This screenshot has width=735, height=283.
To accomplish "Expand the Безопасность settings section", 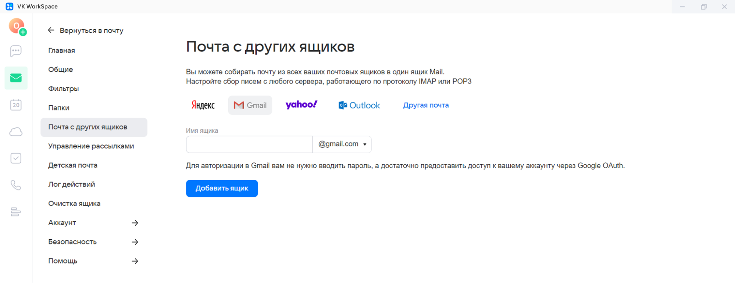I will click(93, 242).
